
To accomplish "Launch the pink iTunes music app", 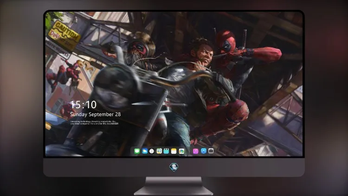I will pyautogui.click(x=195, y=151).
